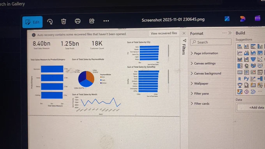Viewport: 265px width, 149px height.
Task: Click the Search in Gallery field
Action: pos(12,4)
